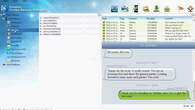Select contact Victoria(713476264)
The height and width of the screenshot is (110, 195).
pyautogui.click(x=52, y=29)
